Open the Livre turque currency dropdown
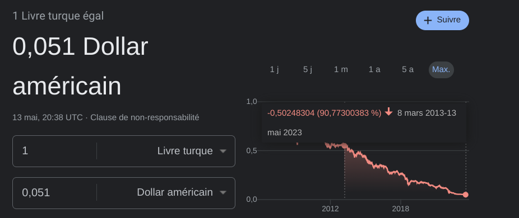 click(166, 151)
